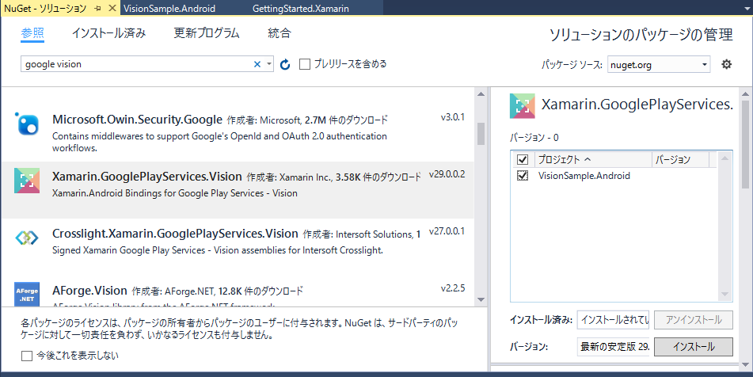Click Xamarin.Android Bindings description text
Image resolution: width=753 pixels, height=377 pixels.
[x=175, y=193]
